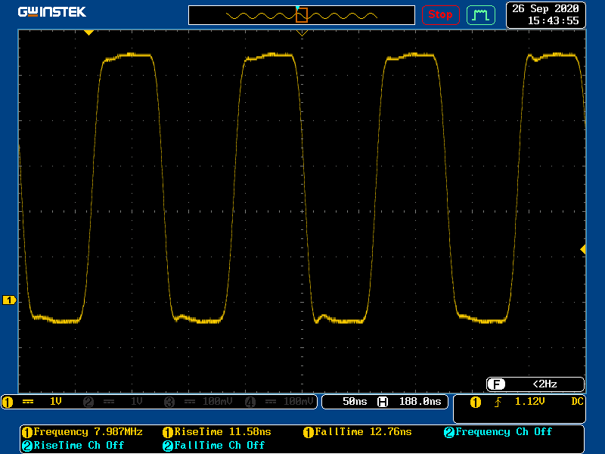Image resolution: width=605 pixels, height=454 pixels.
Task: Click the date and time display
Action: click(545, 14)
